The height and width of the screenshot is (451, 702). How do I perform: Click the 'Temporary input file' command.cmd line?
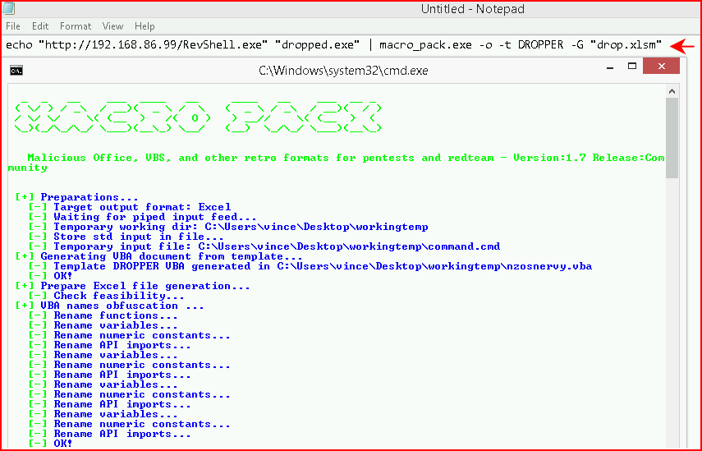(264, 246)
